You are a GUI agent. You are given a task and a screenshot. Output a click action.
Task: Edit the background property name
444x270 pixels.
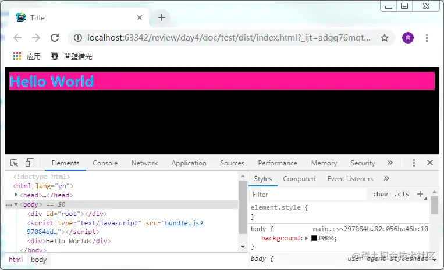coord(280,239)
